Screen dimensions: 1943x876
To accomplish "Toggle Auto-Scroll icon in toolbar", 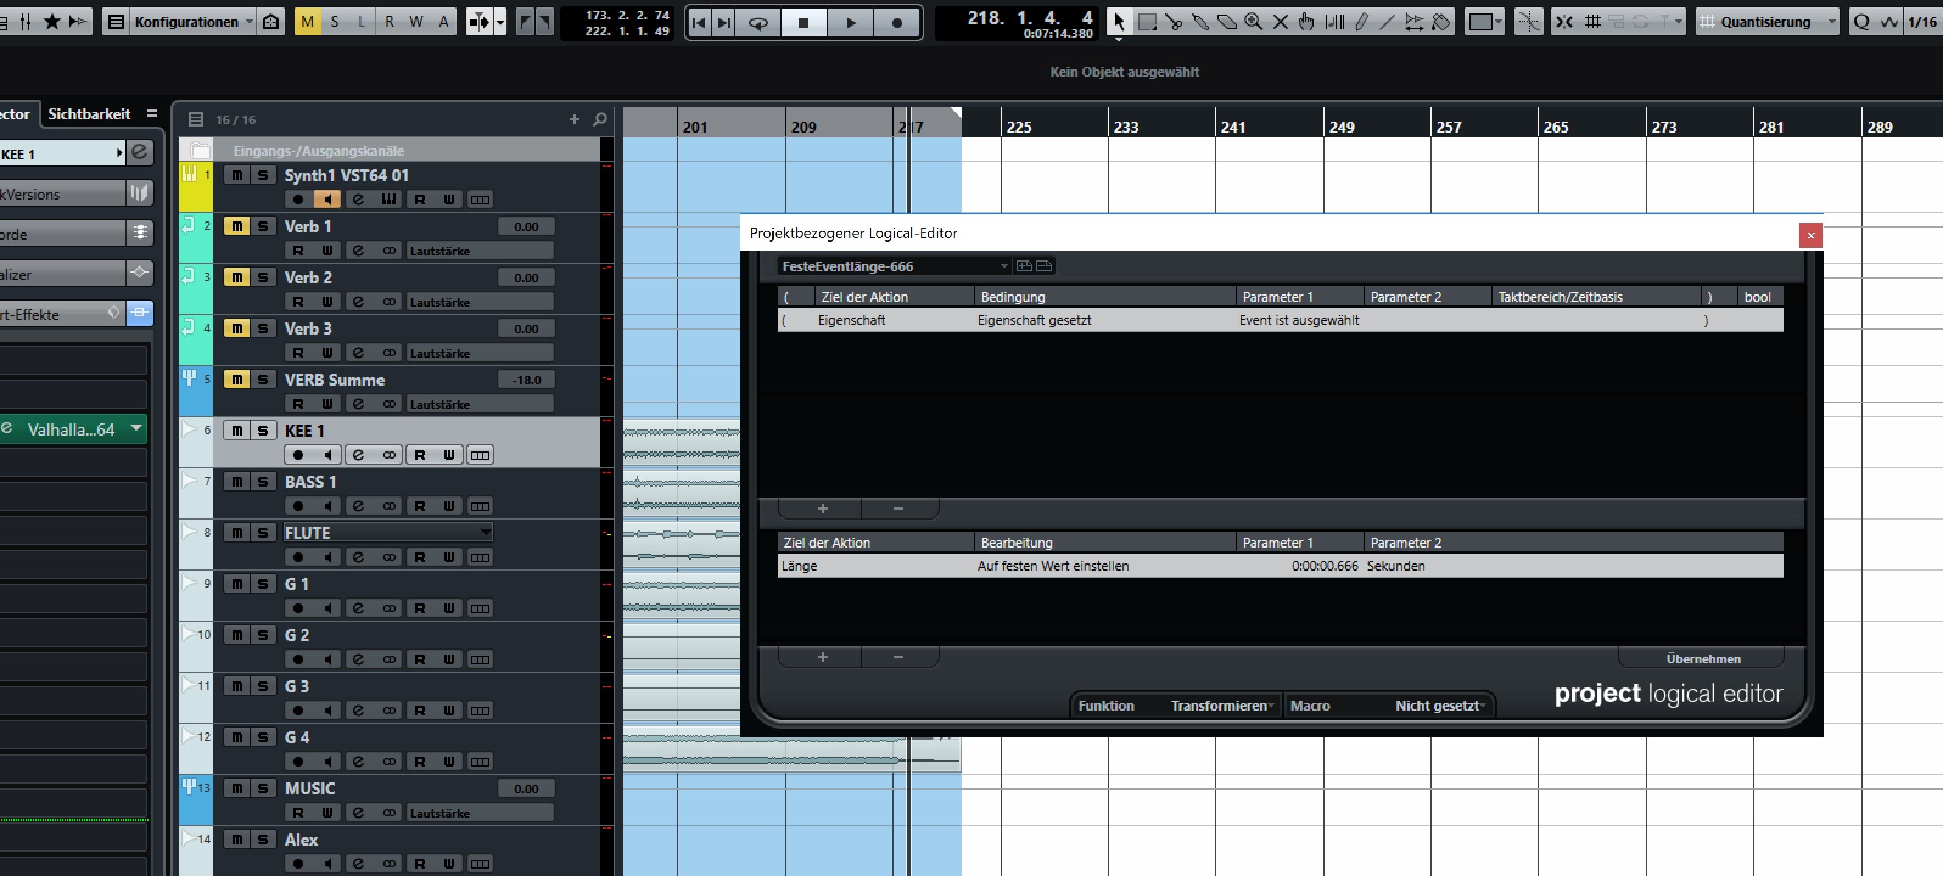I will pyautogui.click(x=480, y=22).
